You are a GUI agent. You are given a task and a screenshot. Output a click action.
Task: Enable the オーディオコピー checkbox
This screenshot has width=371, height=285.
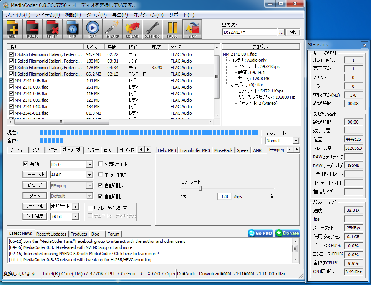[x=100, y=175]
